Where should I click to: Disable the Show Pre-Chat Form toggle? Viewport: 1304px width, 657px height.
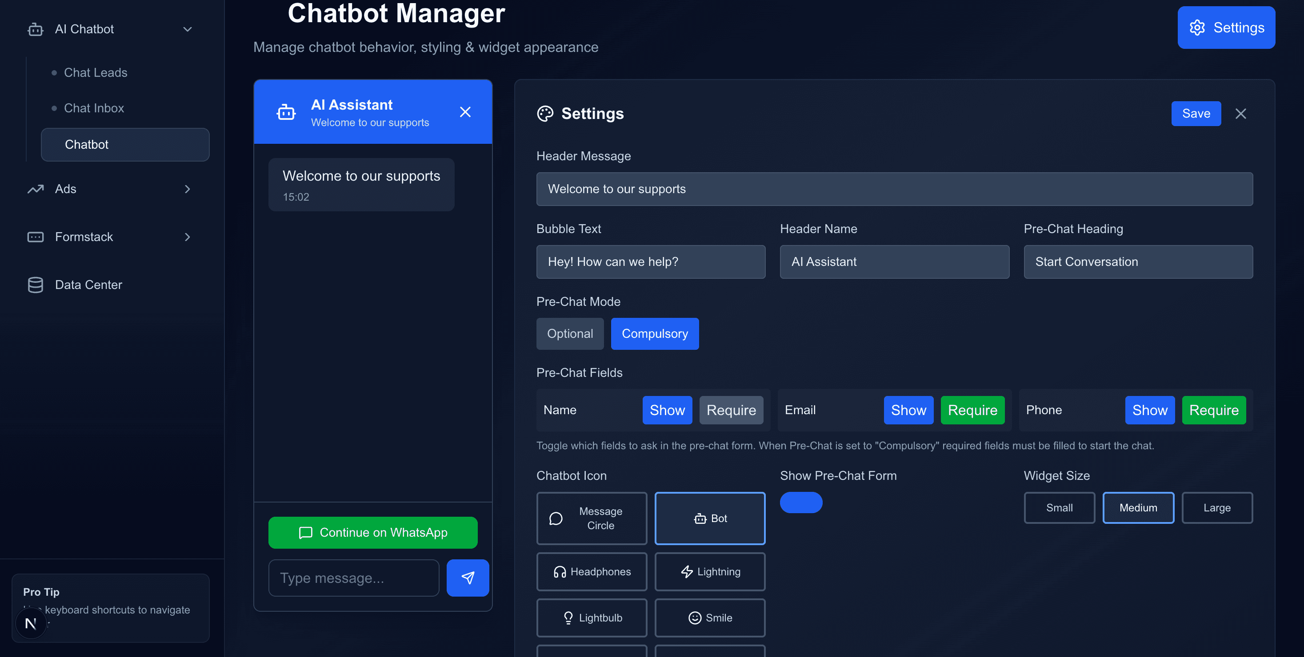coord(801,503)
